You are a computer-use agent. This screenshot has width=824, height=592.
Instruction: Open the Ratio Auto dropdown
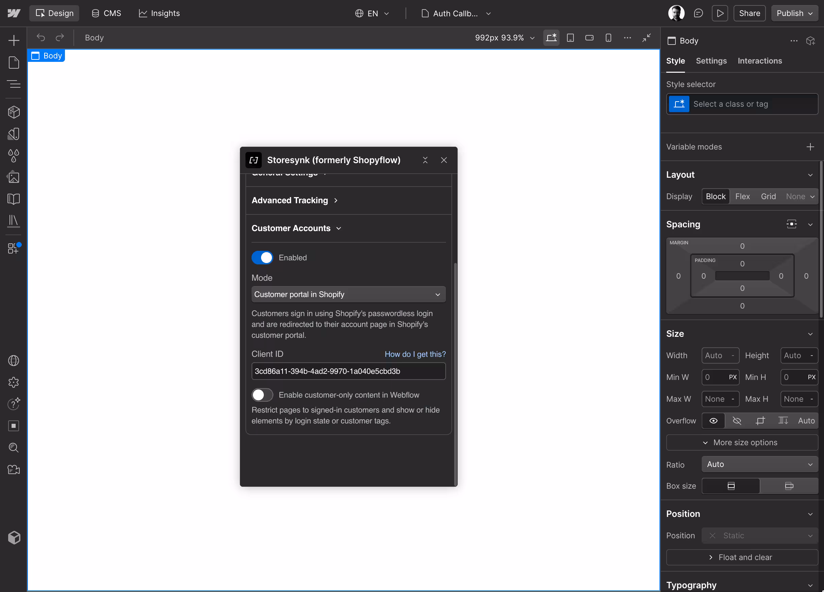point(760,464)
